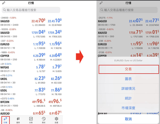Choose 圖表 from the popup menu
Image resolution: width=160 pixels, height=124 pixels.
128,79
